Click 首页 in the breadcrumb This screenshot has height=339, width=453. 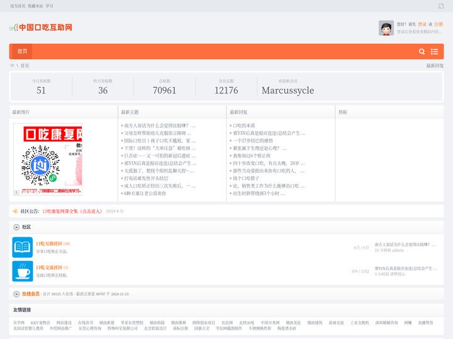[25, 66]
